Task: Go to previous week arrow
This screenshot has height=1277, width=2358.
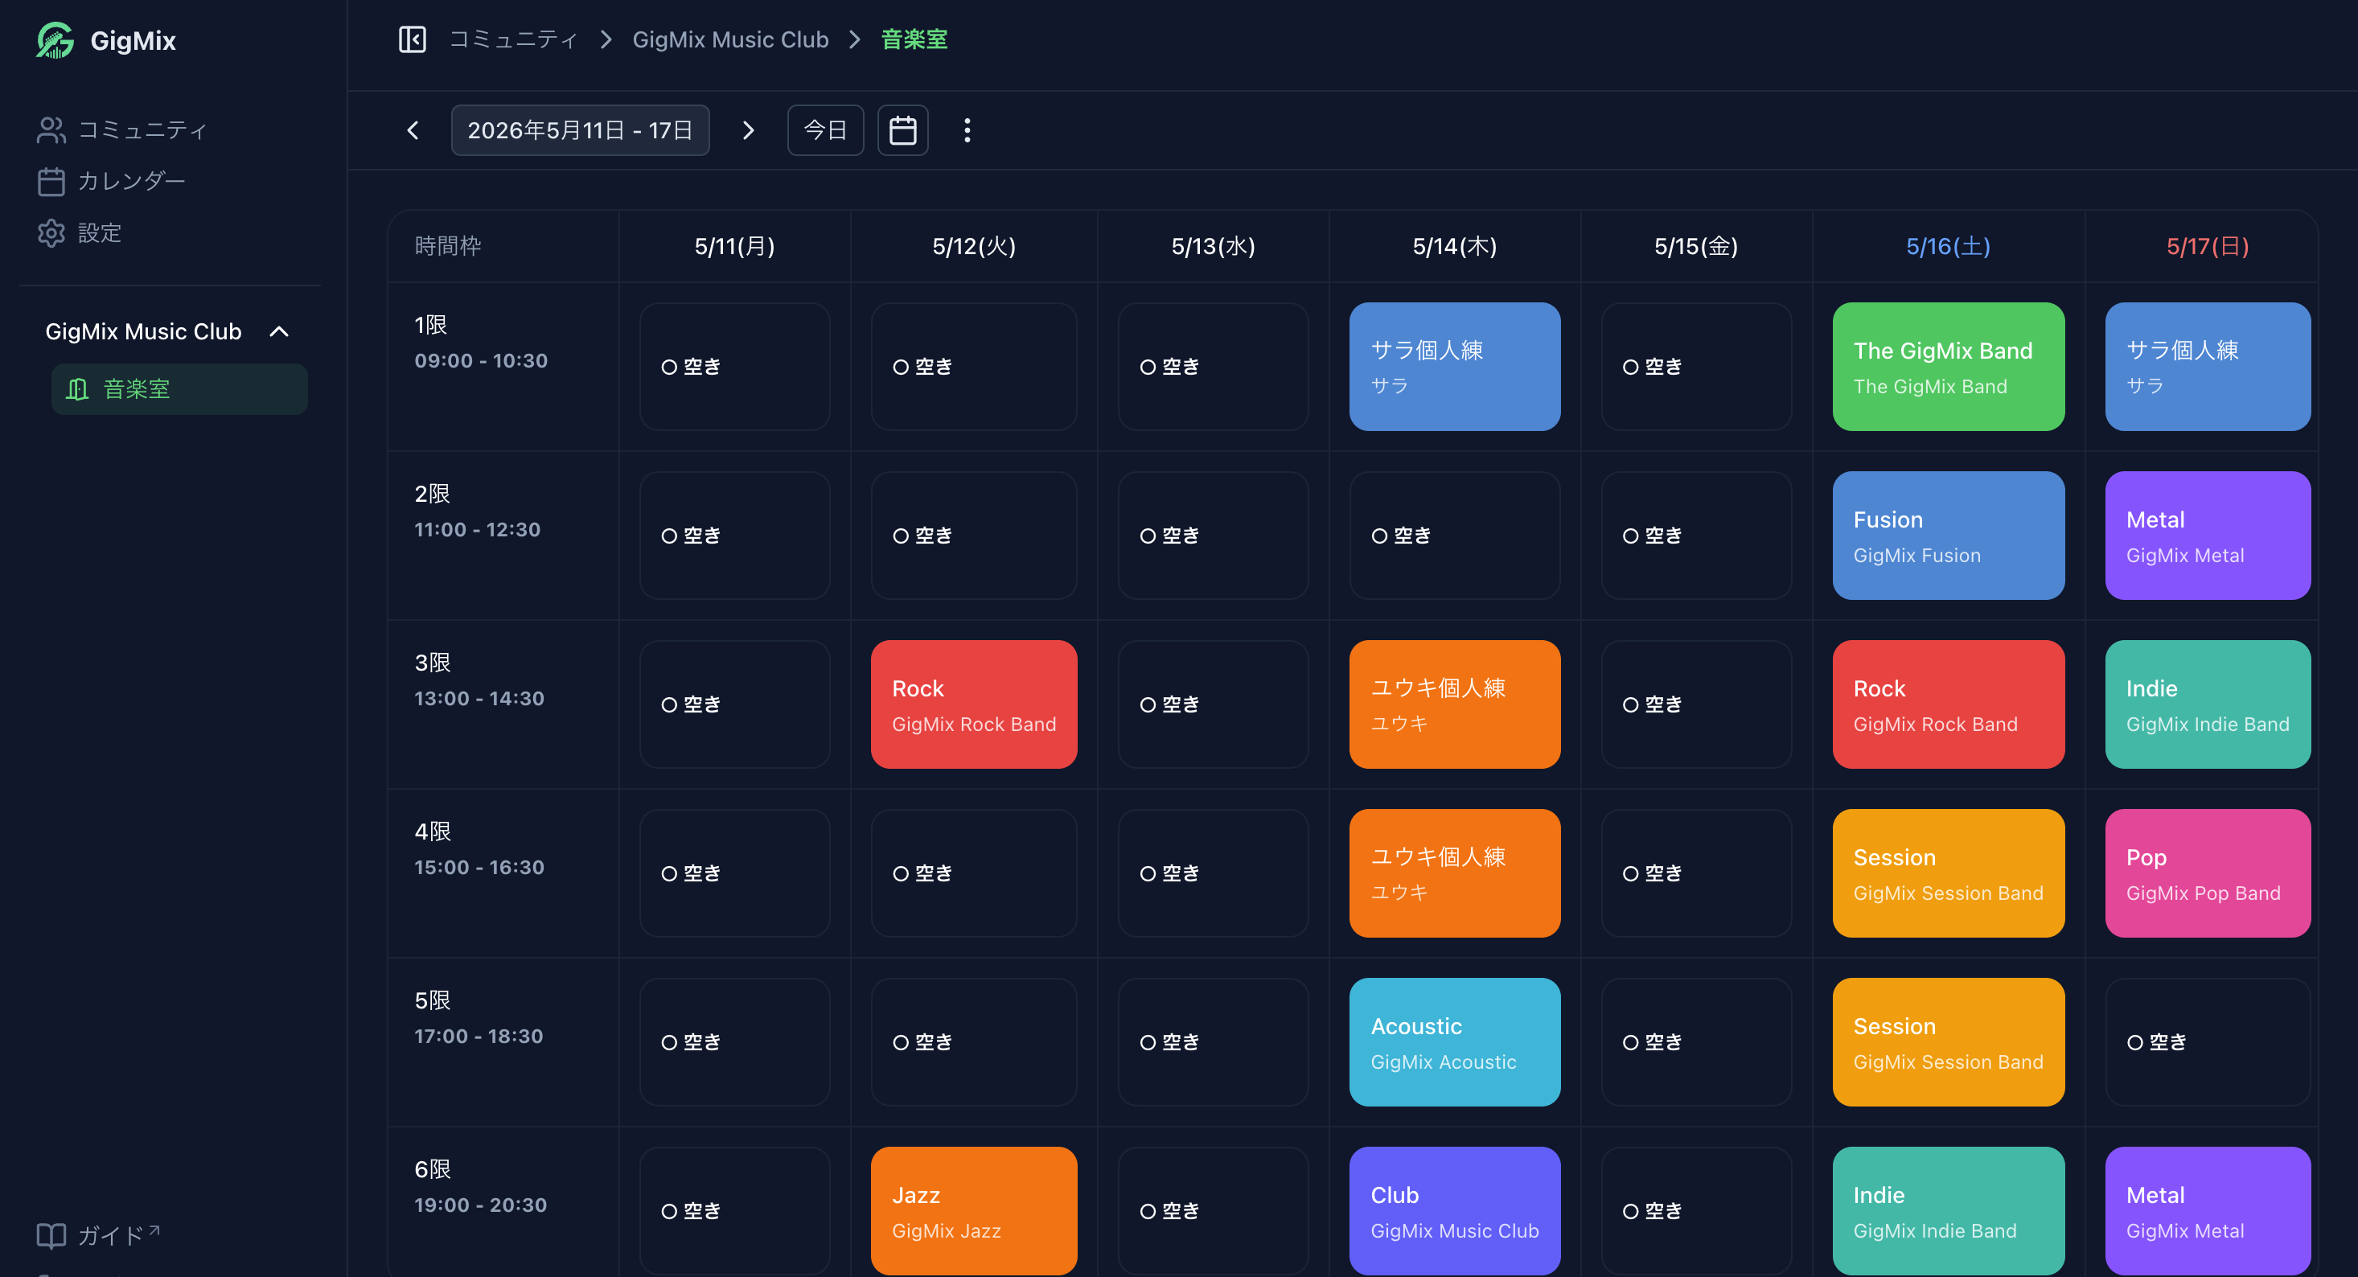Action: click(413, 130)
